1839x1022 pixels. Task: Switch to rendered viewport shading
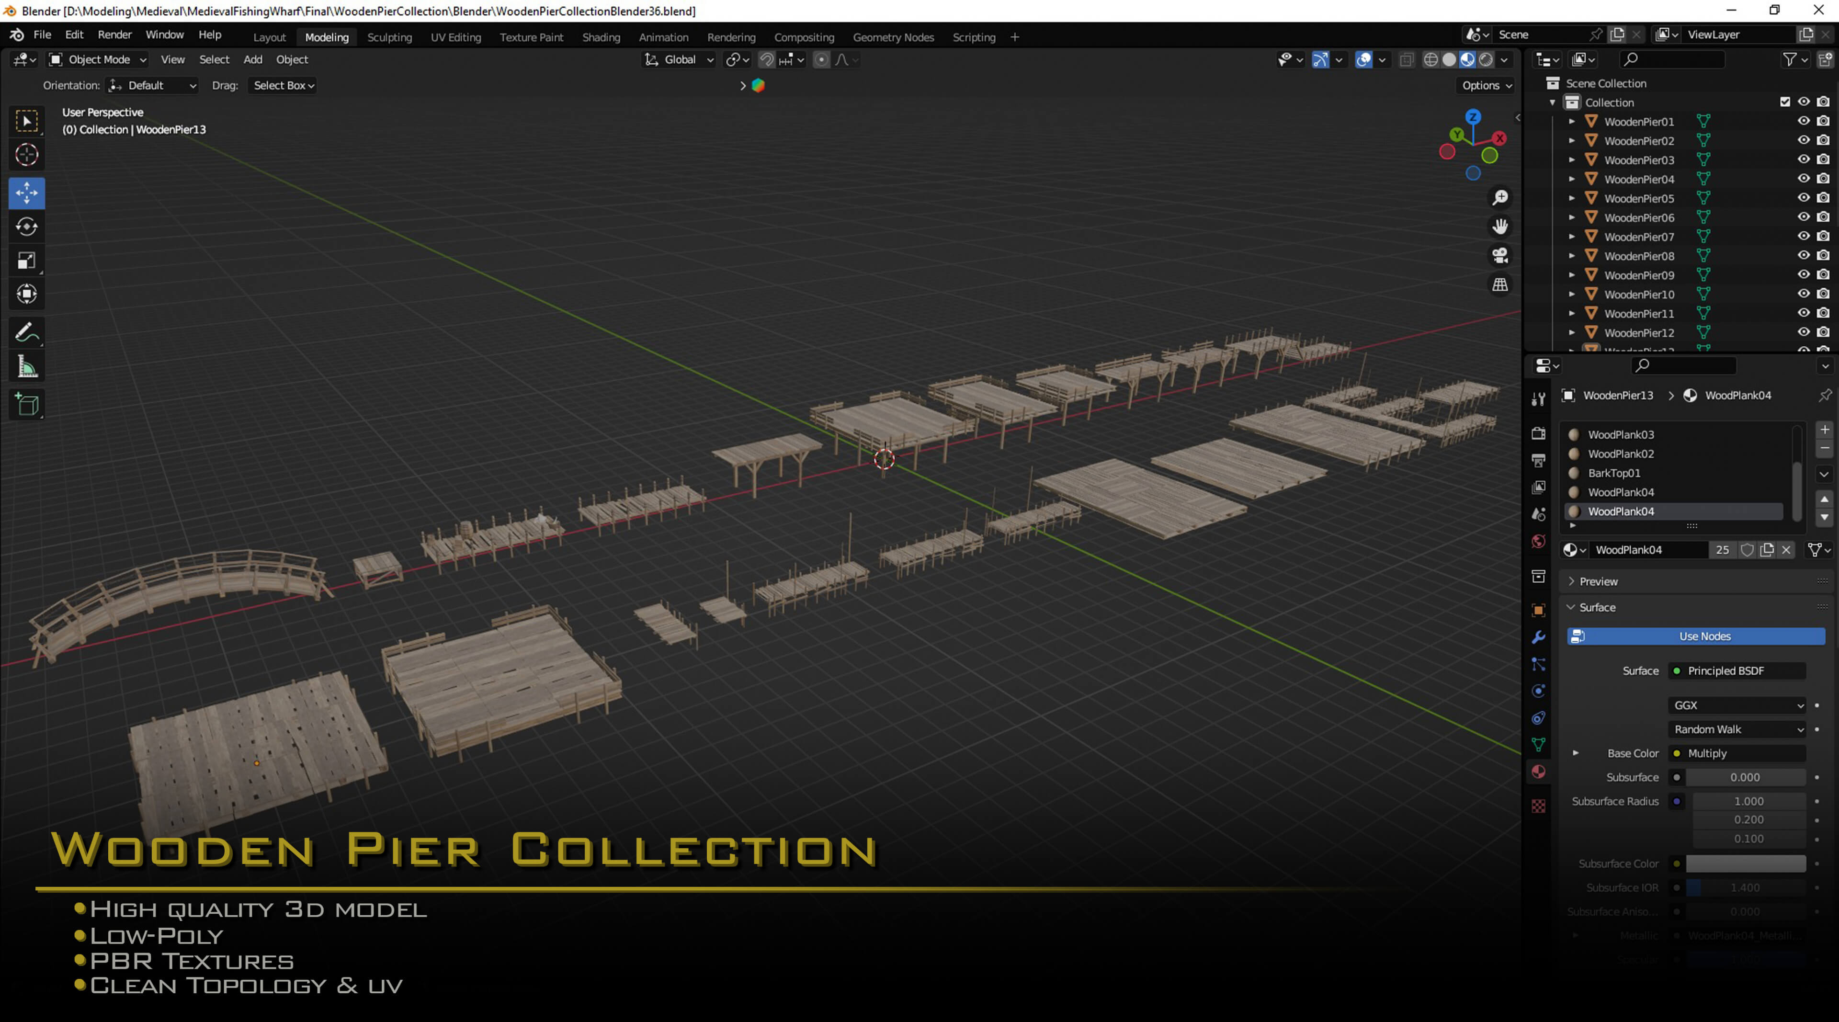pyautogui.click(x=1486, y=60)
